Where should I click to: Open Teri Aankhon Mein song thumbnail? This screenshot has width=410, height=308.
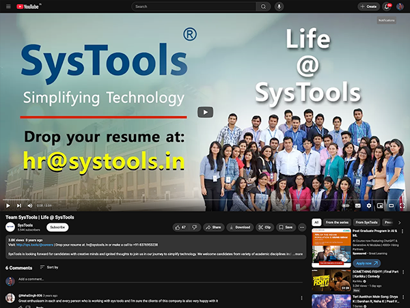pyautogui.click(x=331, y=301)
